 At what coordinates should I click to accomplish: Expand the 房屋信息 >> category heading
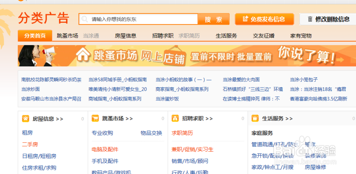48,118
